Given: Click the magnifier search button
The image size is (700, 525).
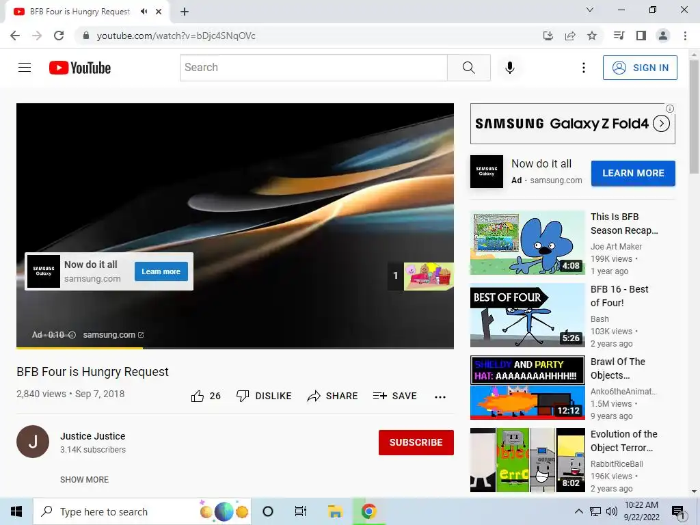Looking at the screenshot, I should pyautogui.click(x=469, y=68).
